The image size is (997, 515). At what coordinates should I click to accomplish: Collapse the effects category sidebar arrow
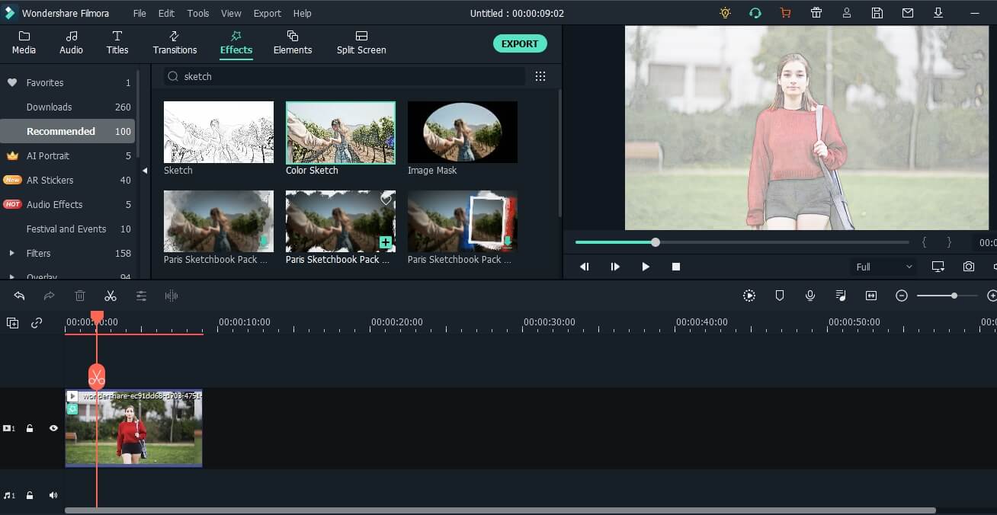[x=145, y=171]
